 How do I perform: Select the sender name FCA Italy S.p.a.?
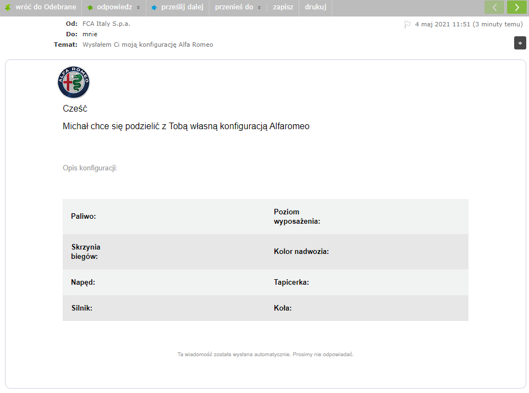106,24
